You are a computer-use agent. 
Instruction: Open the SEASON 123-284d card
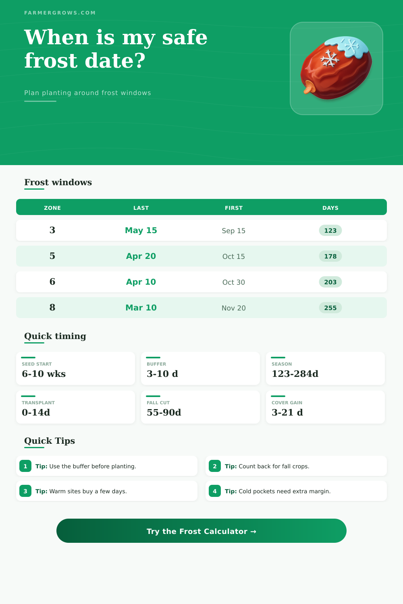pyautogui.click(x=325, y=368)
